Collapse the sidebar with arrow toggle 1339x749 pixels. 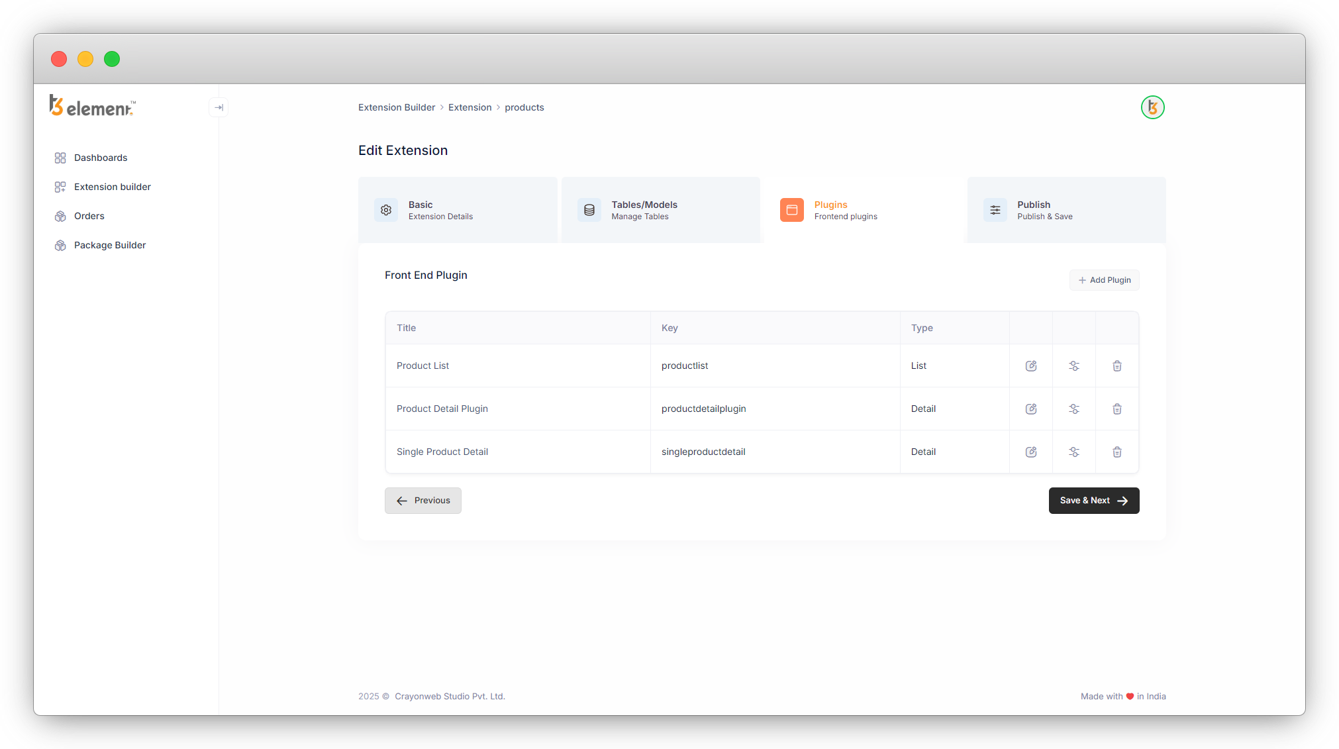[219, 107]
